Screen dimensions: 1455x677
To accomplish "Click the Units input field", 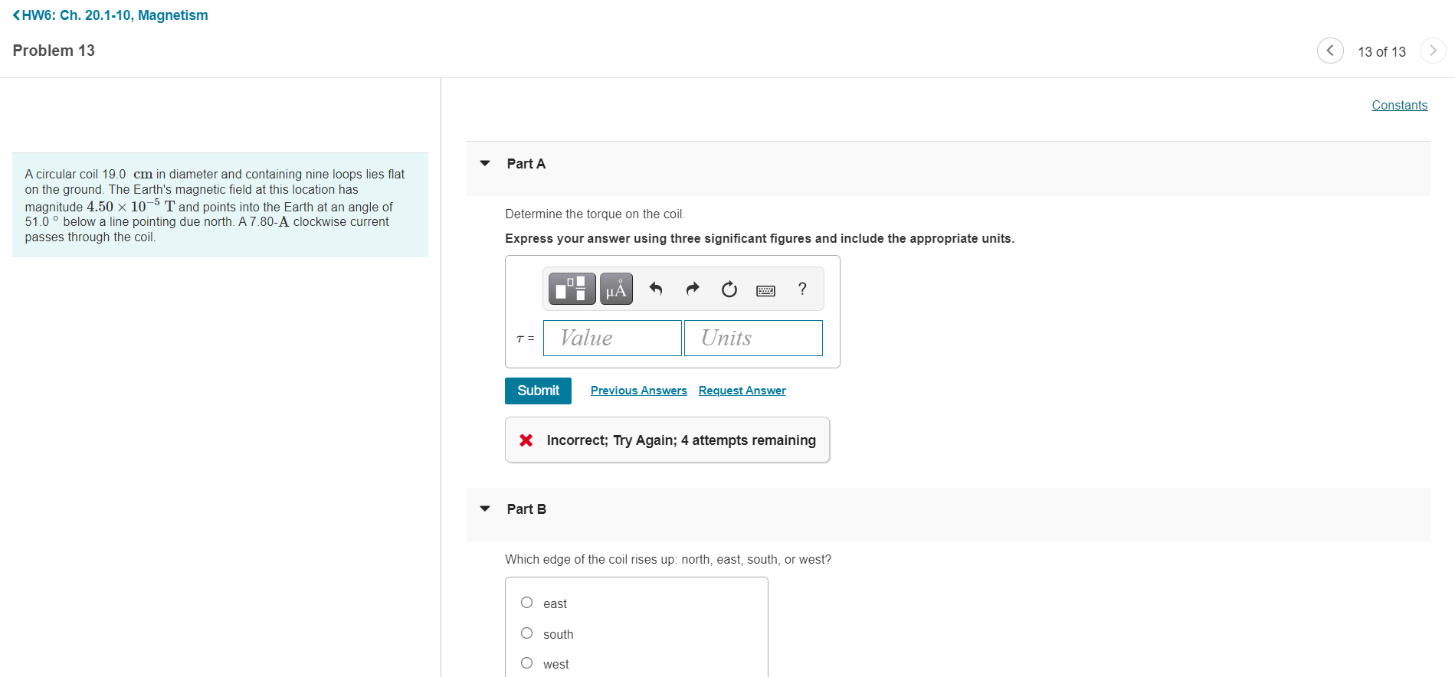I will [753, 338].
